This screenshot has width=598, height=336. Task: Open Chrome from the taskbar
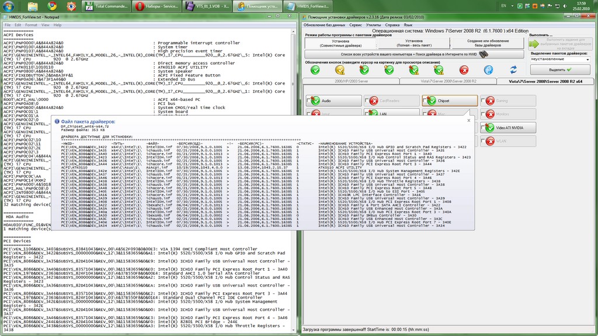(x=52, y=6)
